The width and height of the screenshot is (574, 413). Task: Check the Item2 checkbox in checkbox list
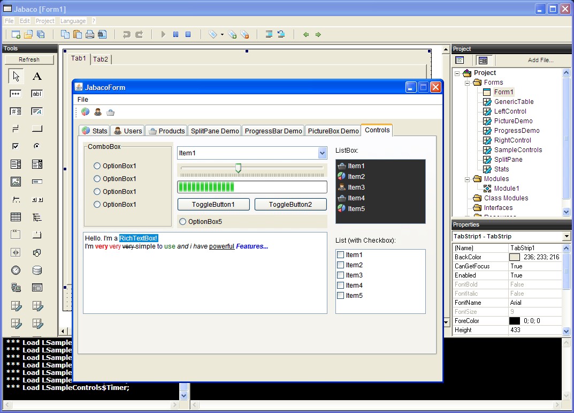[340, 265]
